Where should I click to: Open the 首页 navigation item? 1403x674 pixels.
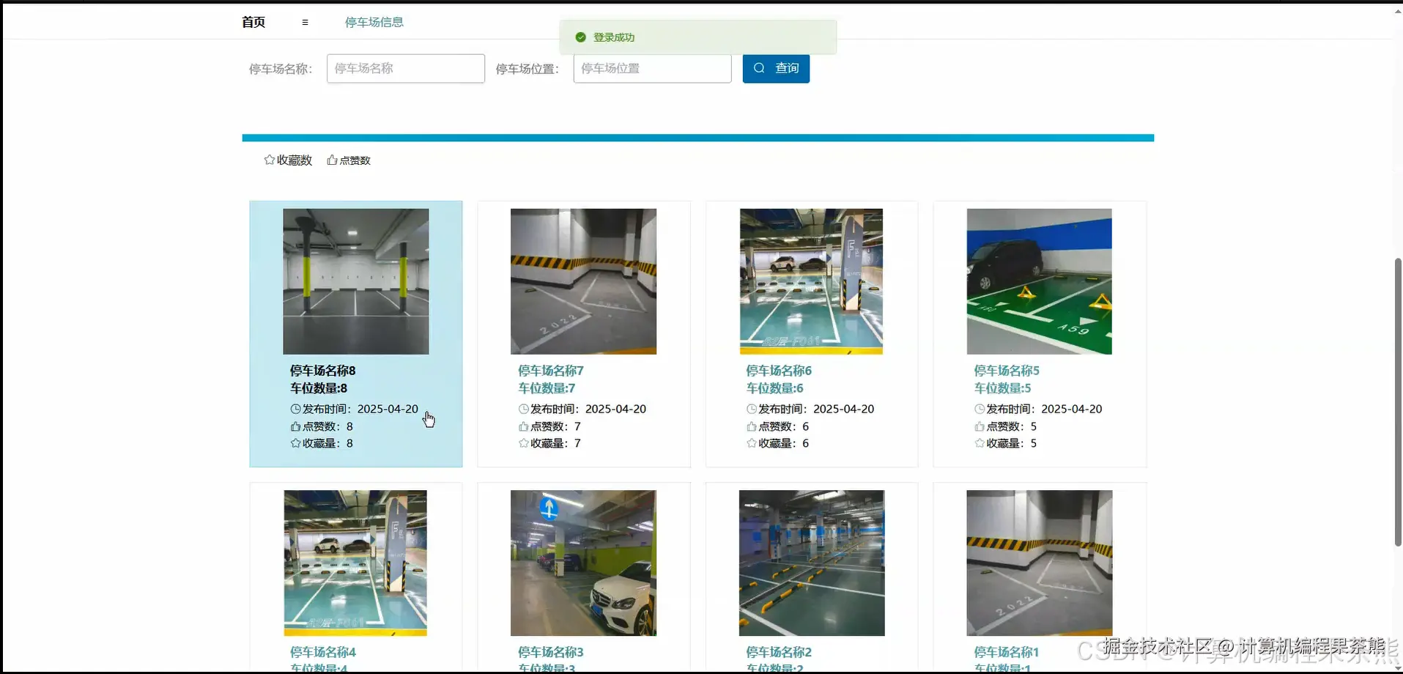click(x=253, y=22)
